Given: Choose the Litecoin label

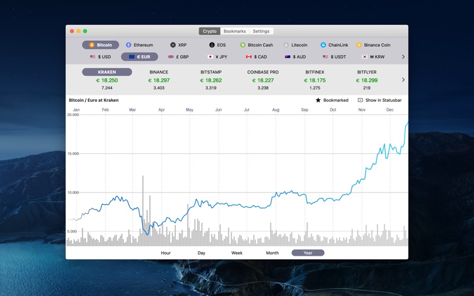Looking at the screenshot, I should pyautogui.click(x=299, y=45).
